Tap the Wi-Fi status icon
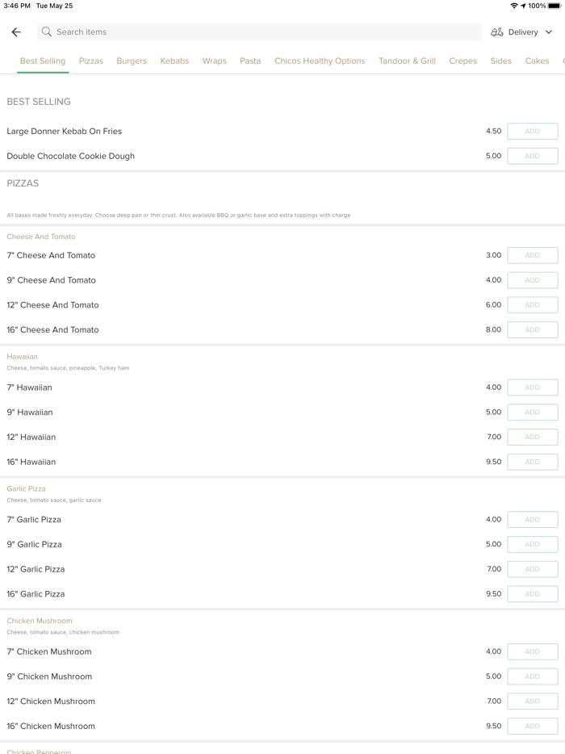The image size is (565, 754). (514, 6)
